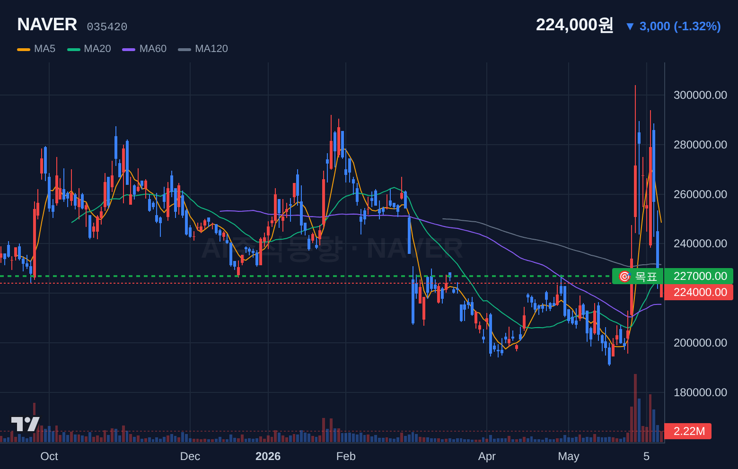Click the gray MA120 color line swatch
The width and height of the screenshot is (738, 469).
pos(184,49)
